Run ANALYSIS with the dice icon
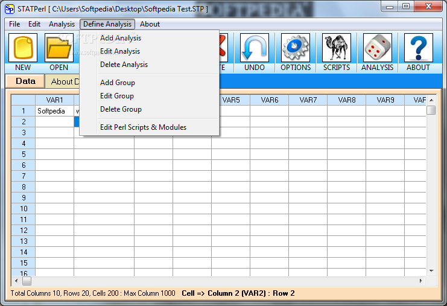This screenshot has width=447, height=306. (378, 48)
